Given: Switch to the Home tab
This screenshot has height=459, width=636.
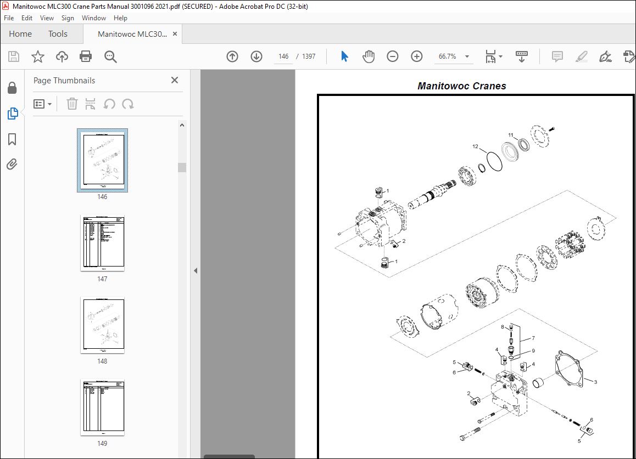Looking at the screenshot, I should (20, 33).
